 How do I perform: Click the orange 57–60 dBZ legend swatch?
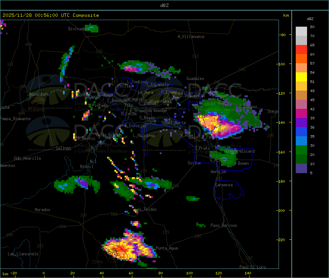tap(301, 59)
